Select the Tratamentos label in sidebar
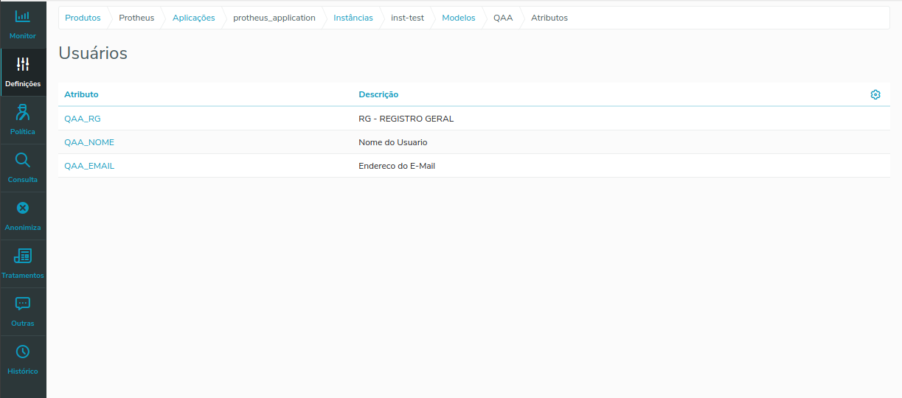This screenshot has width=902, height=398. point(23,276)
